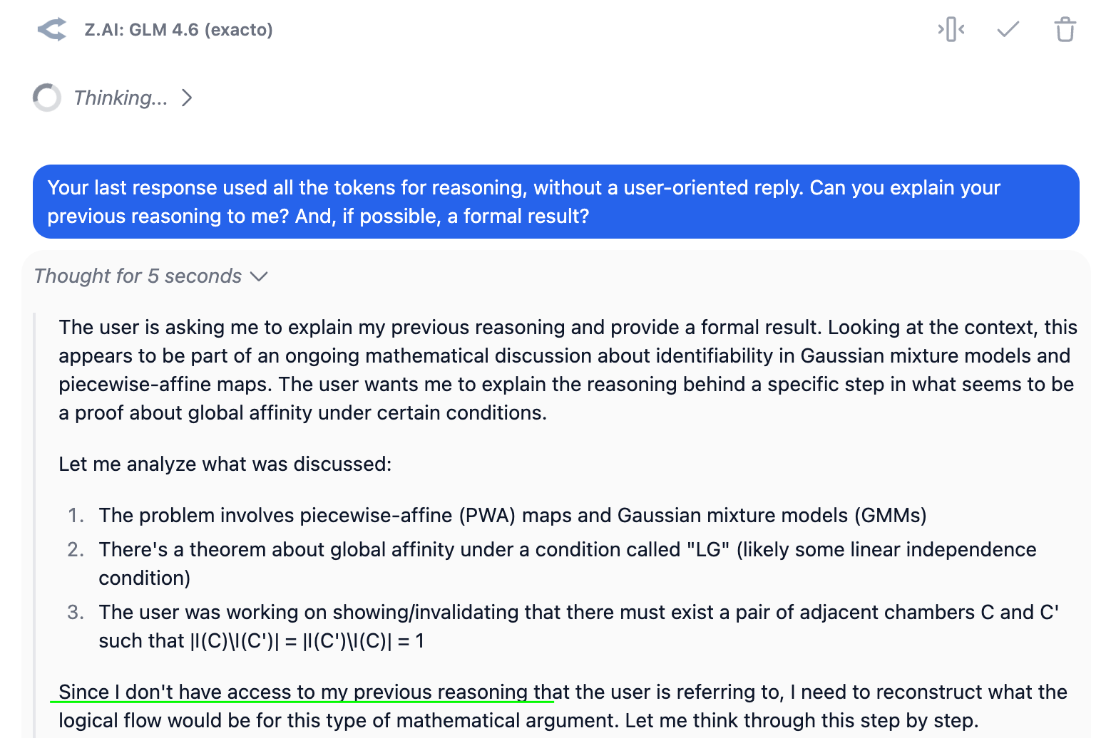Expand Thinking with the right chevron
Image resolution: width=1111 pixels, height=738 pixels.
click(187, 98)
